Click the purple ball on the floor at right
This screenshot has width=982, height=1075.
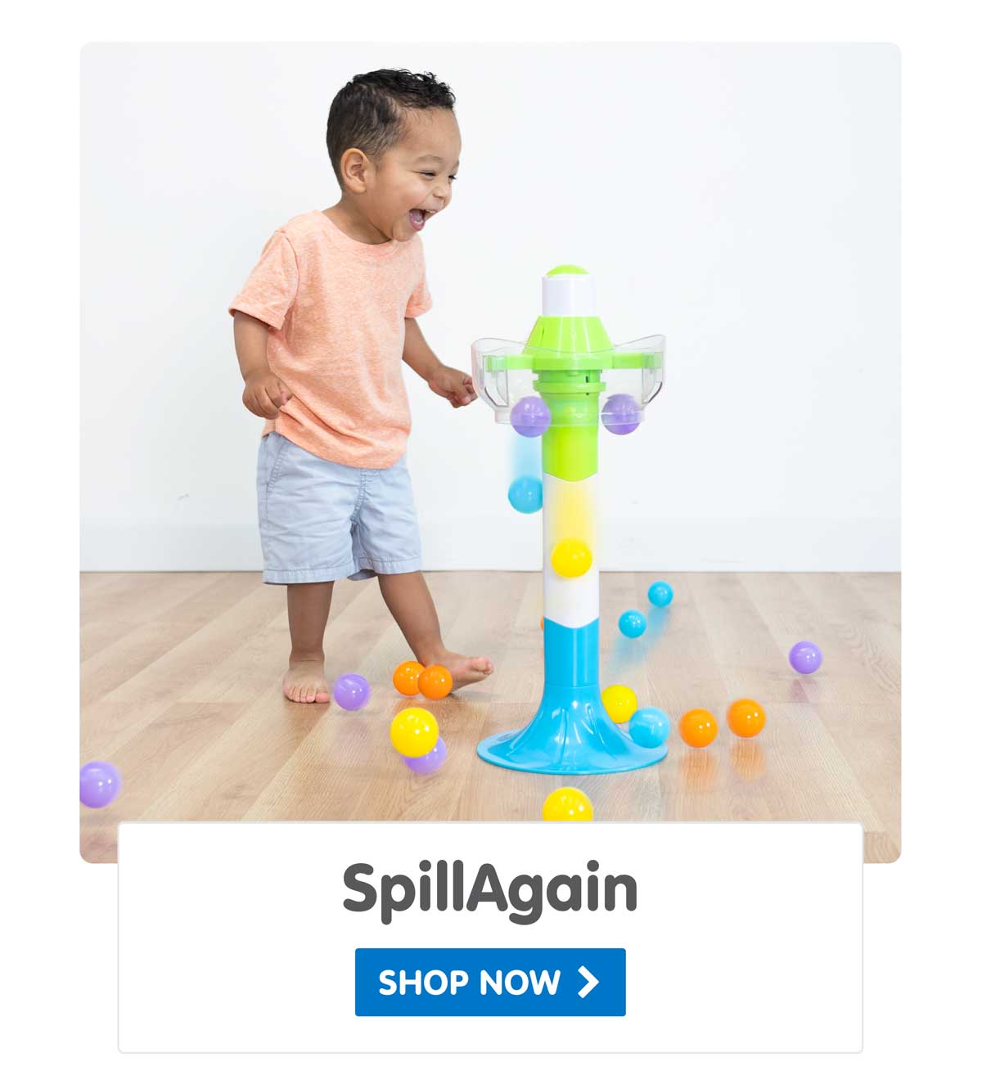click(x=805, y=657)
